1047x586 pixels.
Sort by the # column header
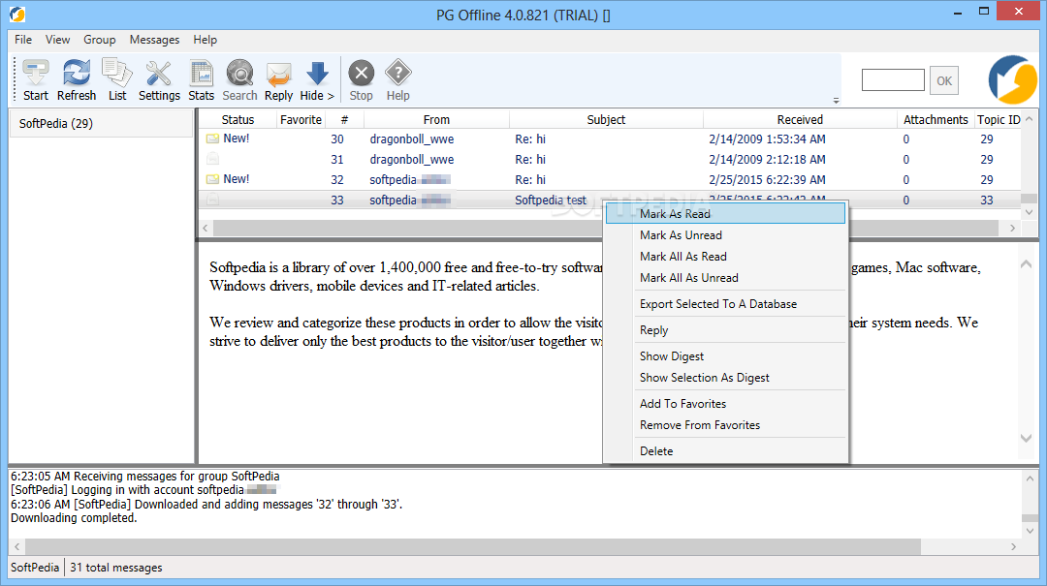tap(344, 119)
